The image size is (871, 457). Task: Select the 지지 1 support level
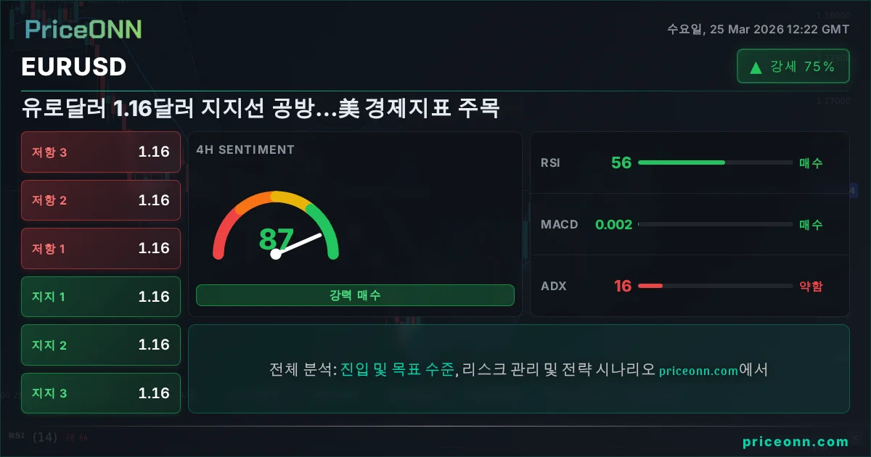click(101, 297)
